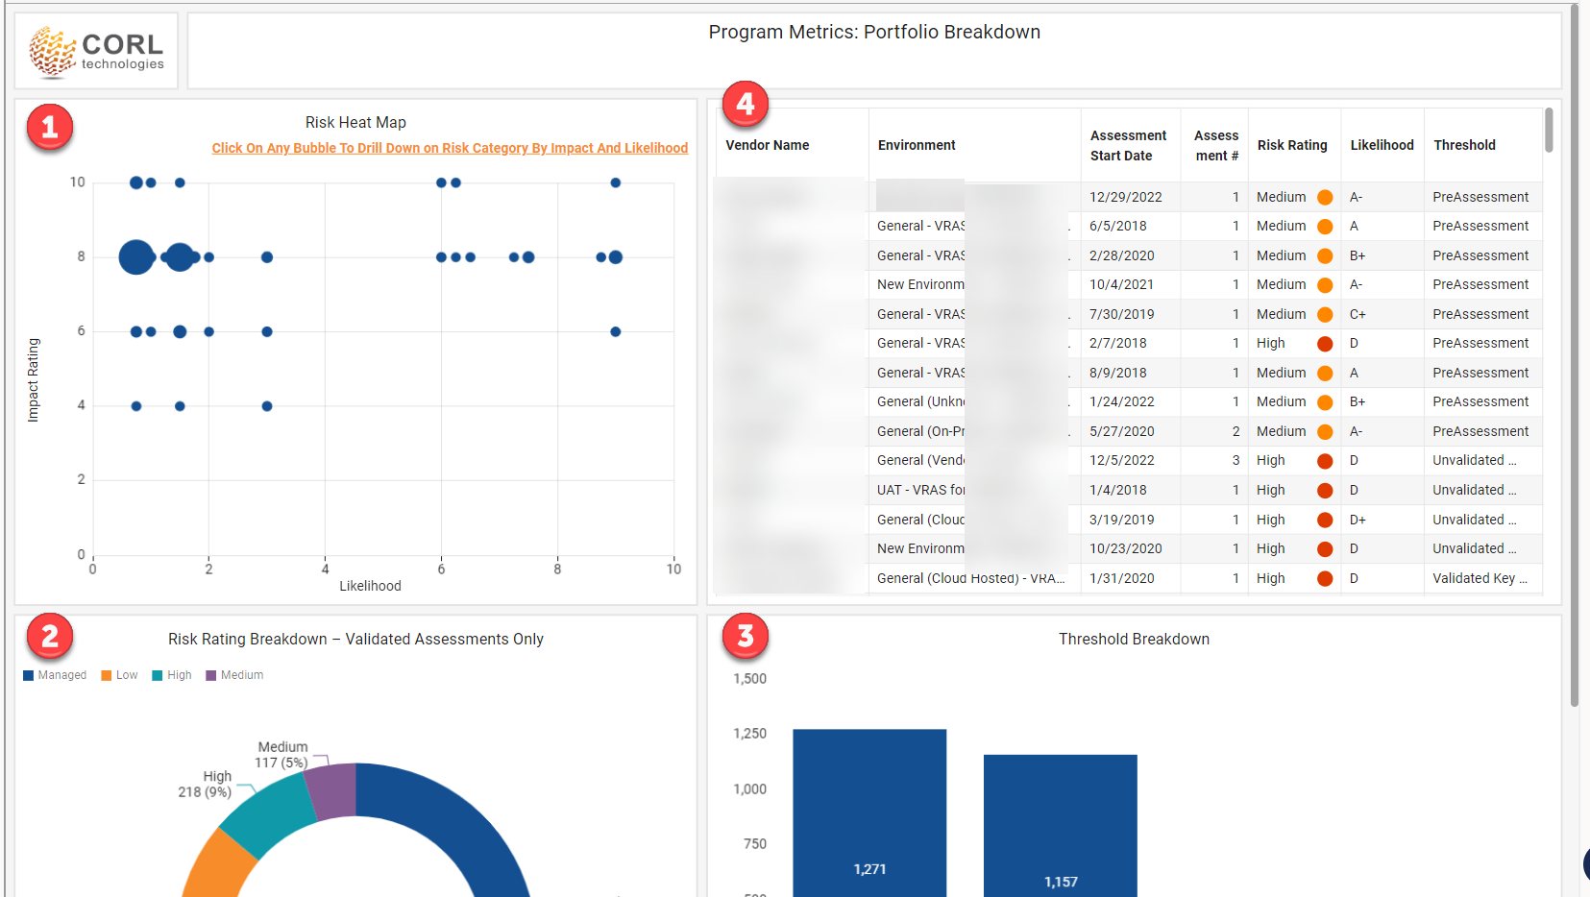Screen dimensions: 1590x897
Task: Sort by the Environment column header
Action: [917, 145]
